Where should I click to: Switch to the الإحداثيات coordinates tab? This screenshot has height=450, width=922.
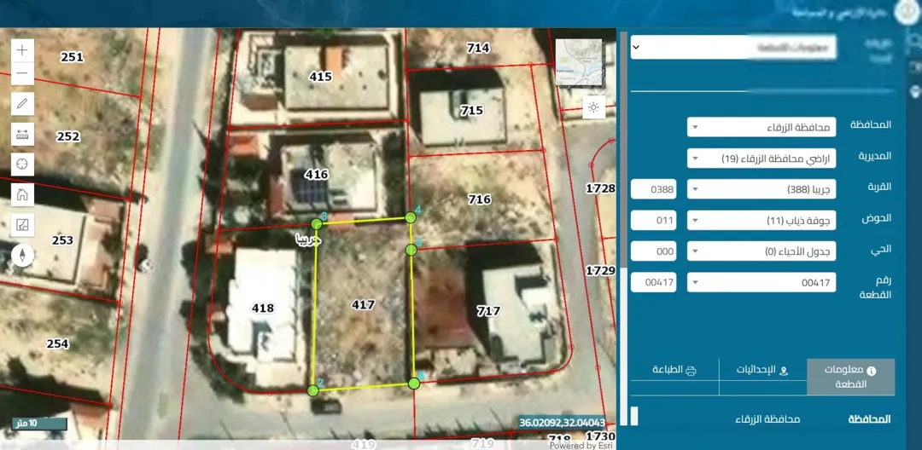coord(762,370)
